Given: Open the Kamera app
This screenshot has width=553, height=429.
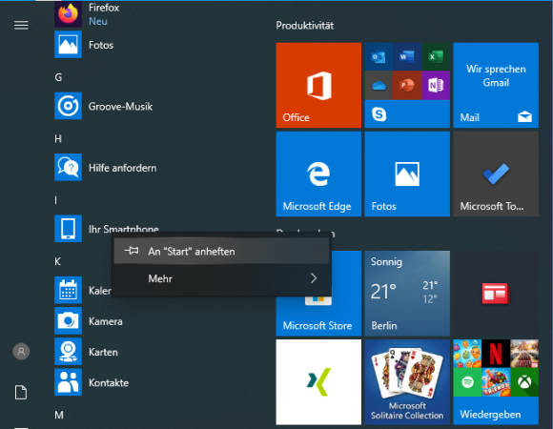Looking at the screenshot, I should [x=106, y=320].
